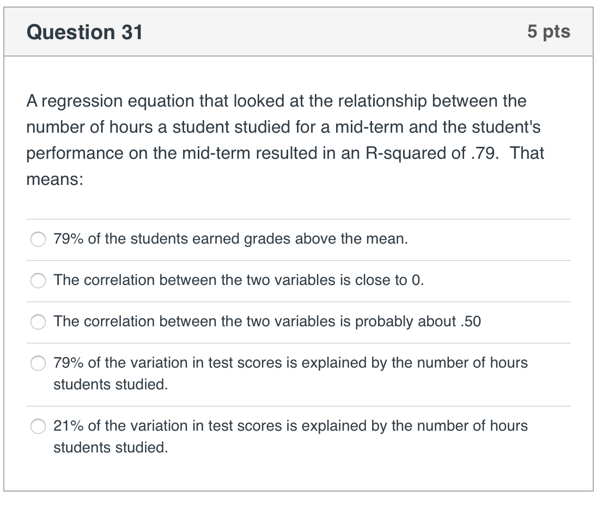Click "students studied." under the 79% variation answer

[111, 385]
